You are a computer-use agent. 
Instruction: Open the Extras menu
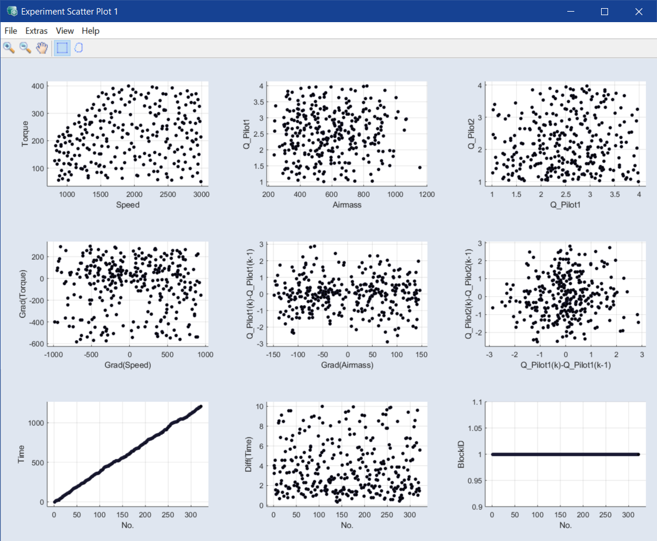(x=36, y=31)
